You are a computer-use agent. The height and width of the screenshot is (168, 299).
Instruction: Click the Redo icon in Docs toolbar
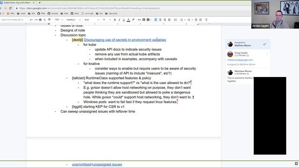point(36,20)
